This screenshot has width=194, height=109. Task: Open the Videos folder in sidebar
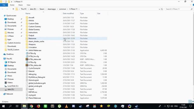[10, 83]
